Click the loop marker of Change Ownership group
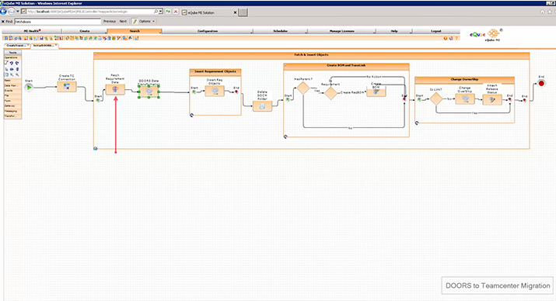Viewport: 556px width, 301px height. pyautogui.click(x=417, y=123)
